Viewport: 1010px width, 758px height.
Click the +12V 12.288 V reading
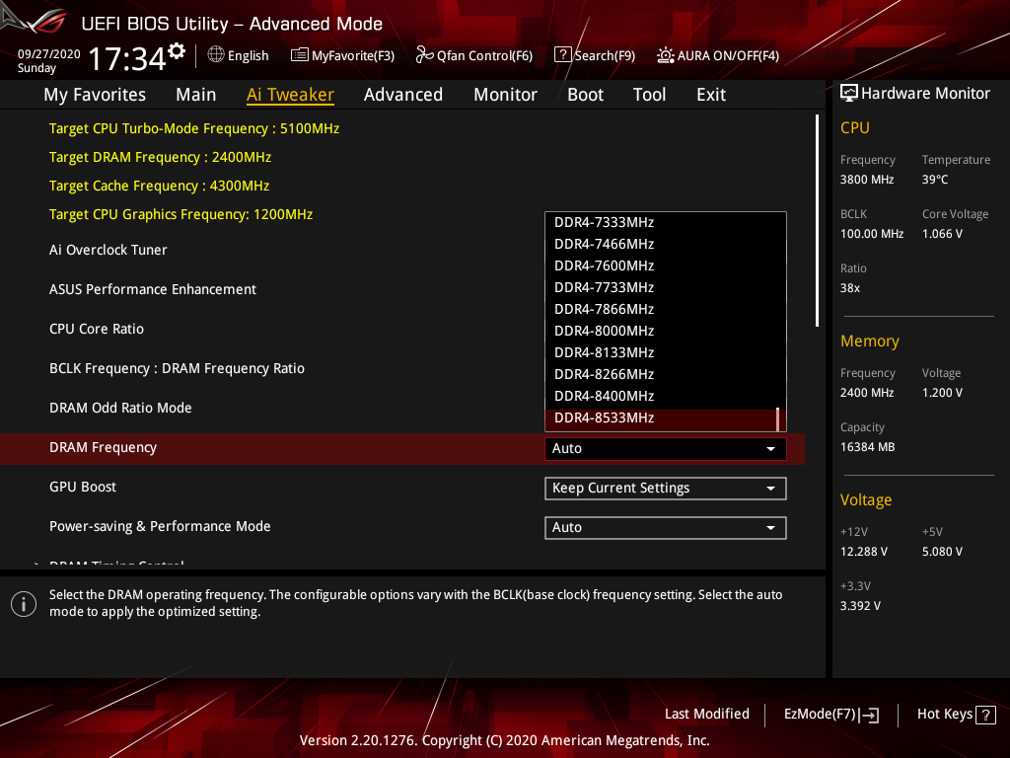tap(864, 552)
